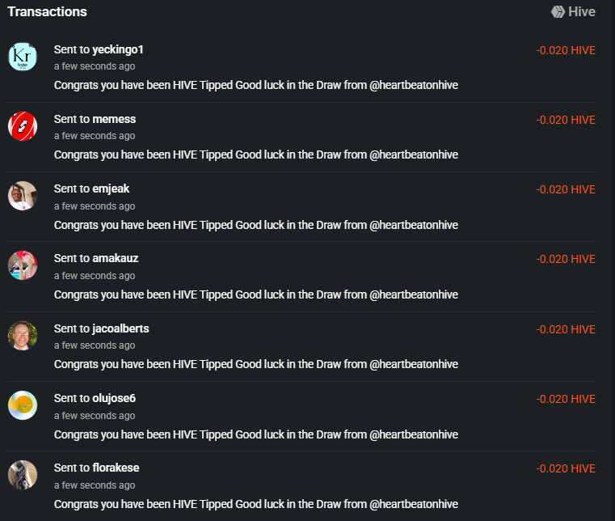Click the 'Sent to jacoalberts' title
The image size is (615, 521).
[x=102, y=328]
